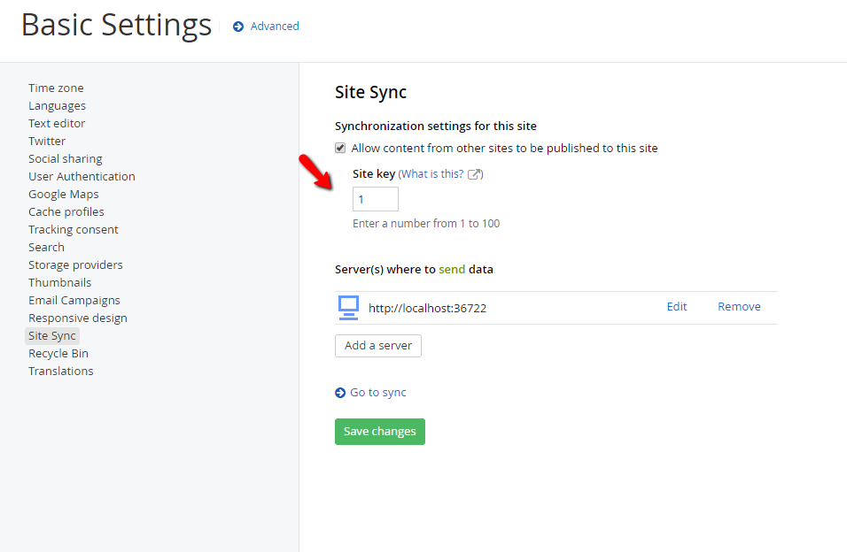This screenshot has height=552, width=847.
Task: Go to Translations settings
Action: (x=61, y=372)
